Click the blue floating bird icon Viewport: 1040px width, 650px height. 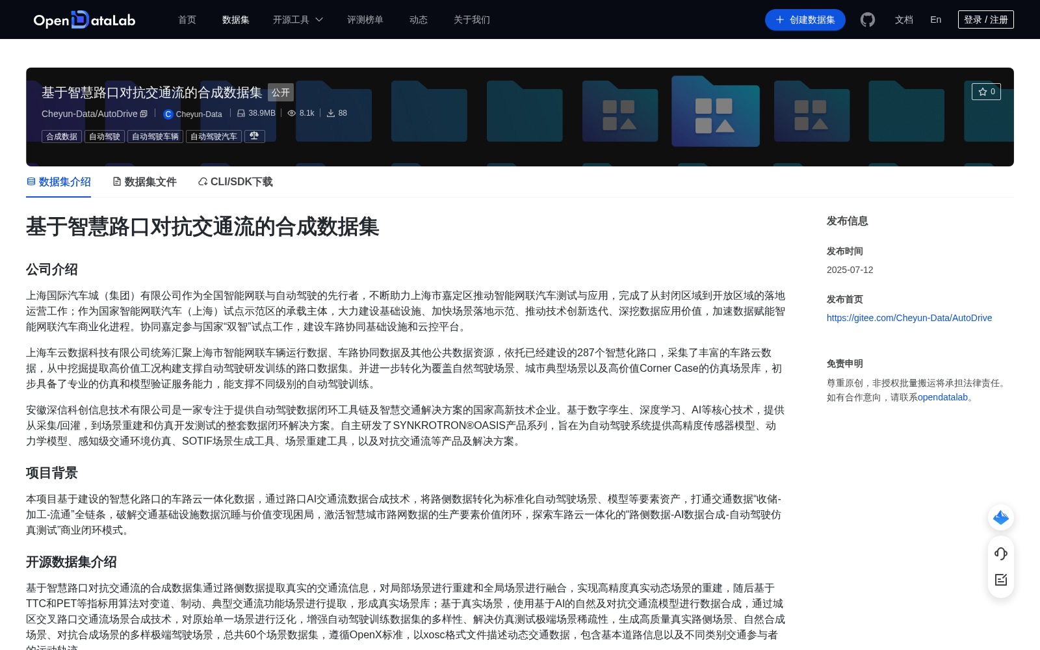(1001, 517)
